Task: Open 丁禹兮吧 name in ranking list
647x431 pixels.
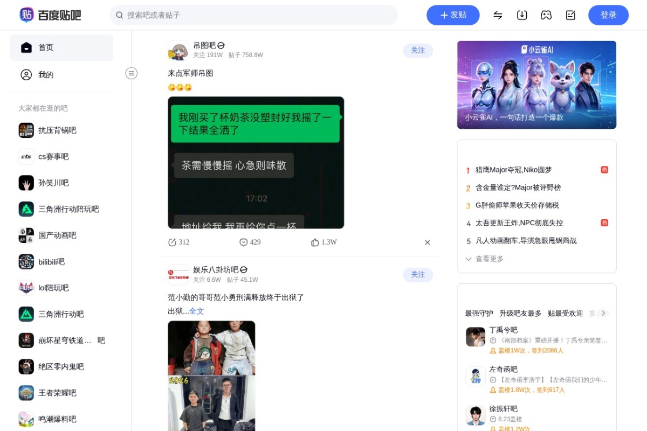Action: pyautogui.click(x=503, y=330)
